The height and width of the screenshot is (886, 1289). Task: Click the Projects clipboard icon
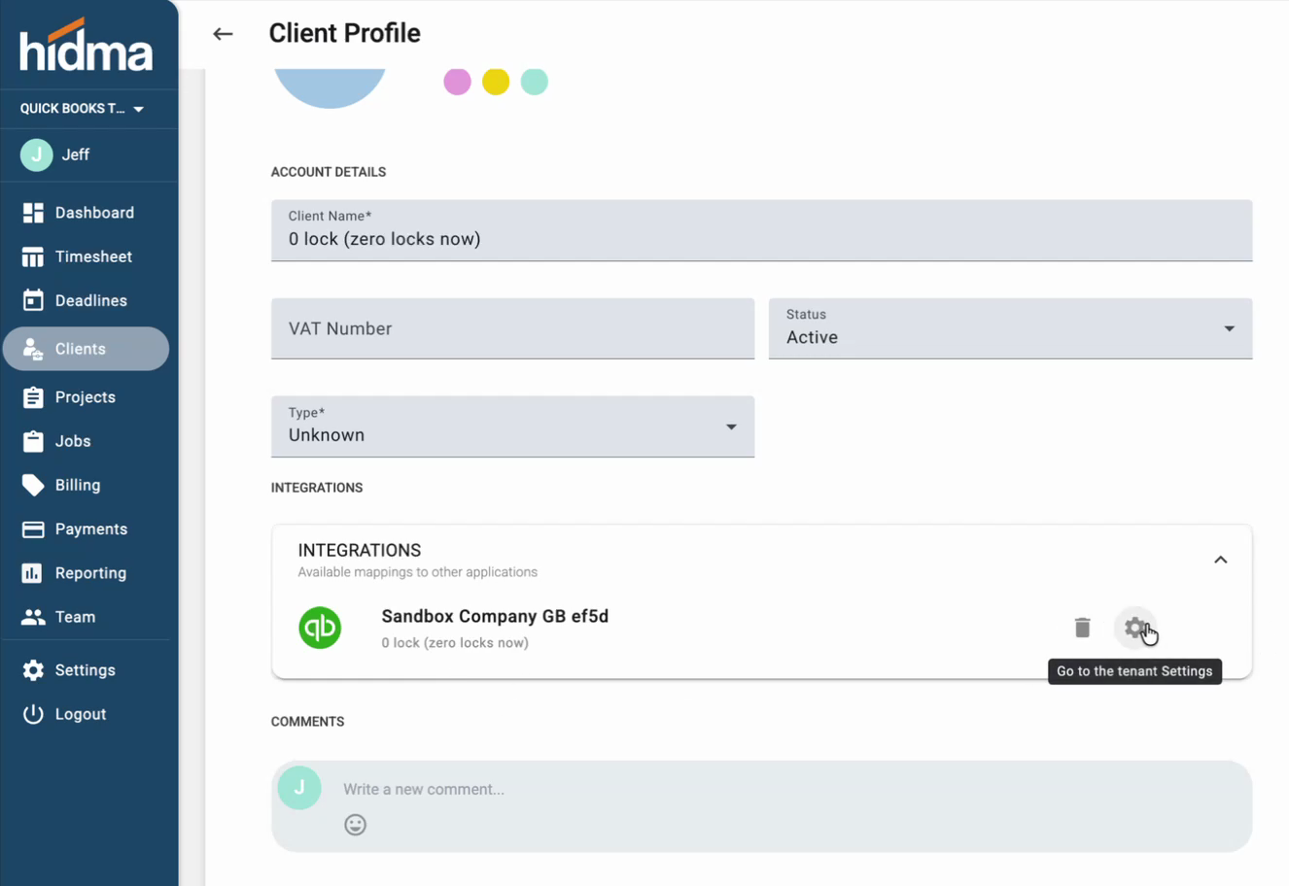coord(33,397)
